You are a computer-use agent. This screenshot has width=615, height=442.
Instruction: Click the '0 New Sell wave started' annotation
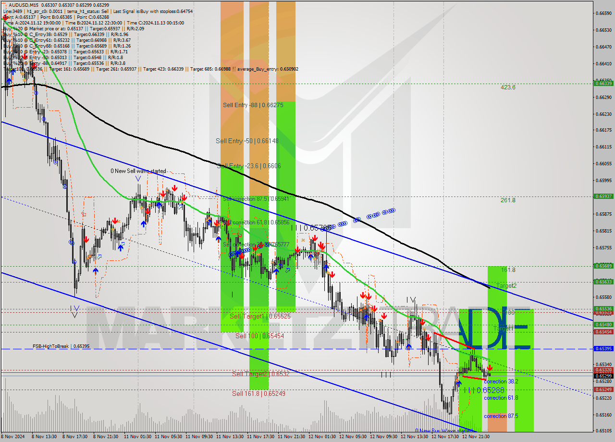click(138, 171)
